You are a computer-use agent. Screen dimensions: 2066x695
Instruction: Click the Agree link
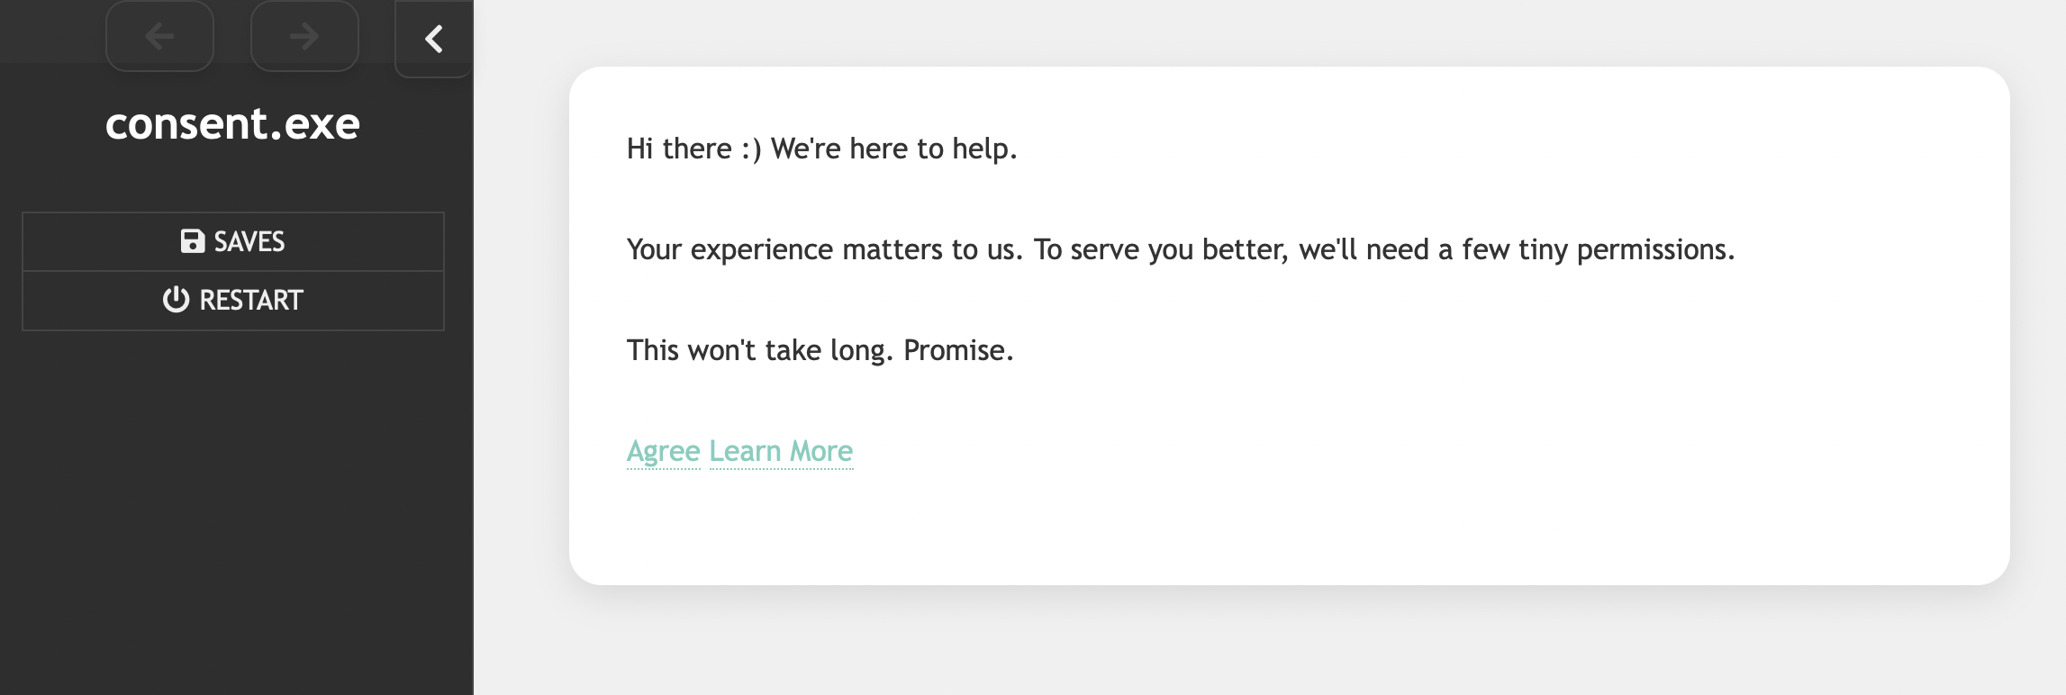click(663, 451)
